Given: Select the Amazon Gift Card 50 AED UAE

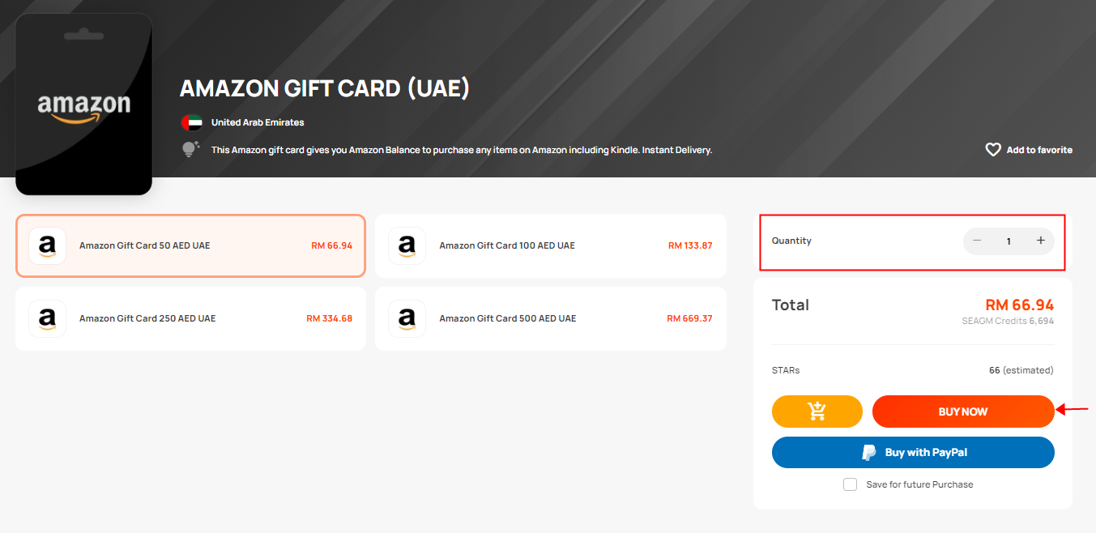Looking at the screenshot, I should [x=191, y=245].
